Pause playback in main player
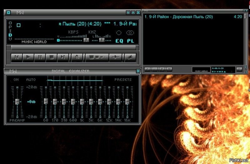 coord(40,57)
